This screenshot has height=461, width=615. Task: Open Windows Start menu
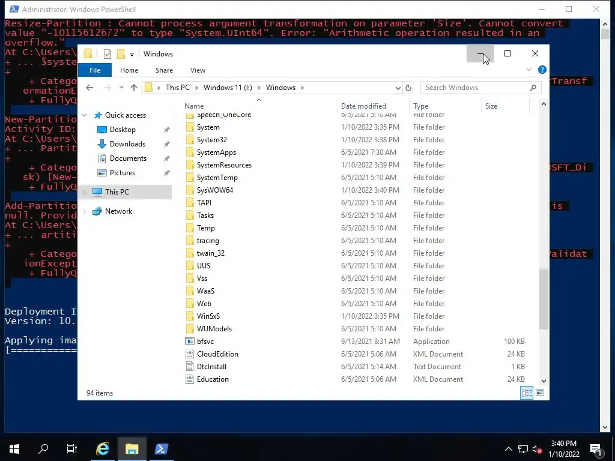point(14,449)
